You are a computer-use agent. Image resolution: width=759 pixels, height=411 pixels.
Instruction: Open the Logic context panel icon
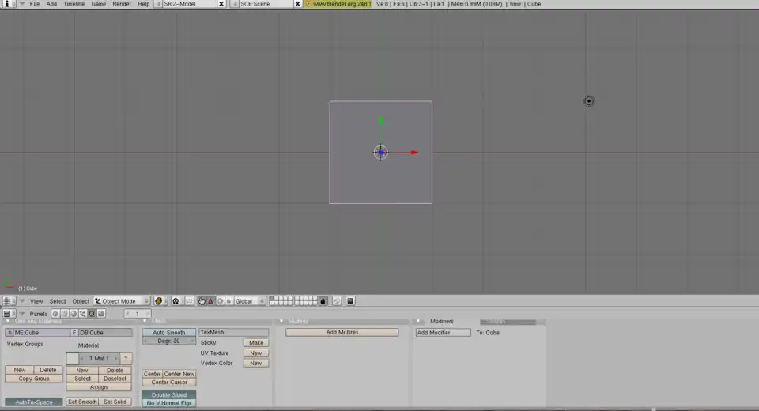coord(55,314)
